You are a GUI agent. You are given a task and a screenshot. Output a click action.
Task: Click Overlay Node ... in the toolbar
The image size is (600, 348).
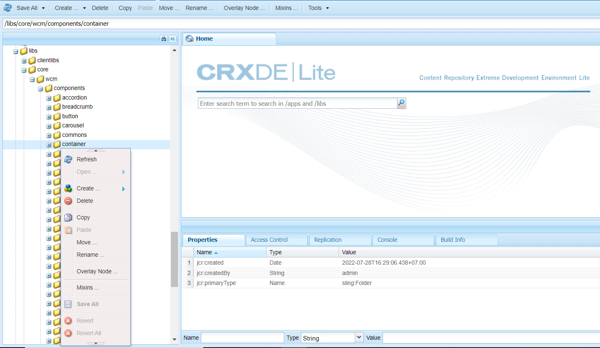244,8
